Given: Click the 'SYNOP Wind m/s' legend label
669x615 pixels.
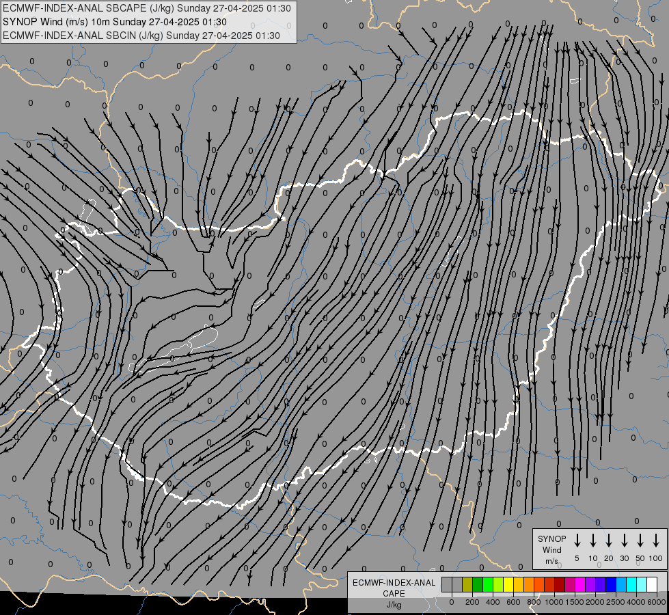Looking at the screenshot, I should 551,549.
